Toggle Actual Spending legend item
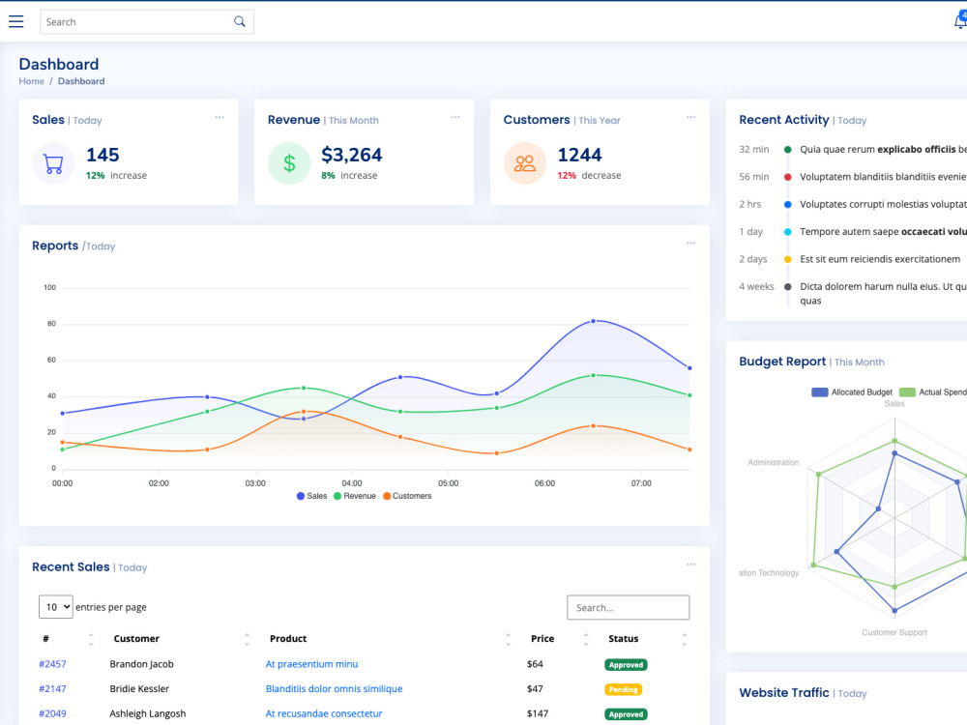 (932, 392)
